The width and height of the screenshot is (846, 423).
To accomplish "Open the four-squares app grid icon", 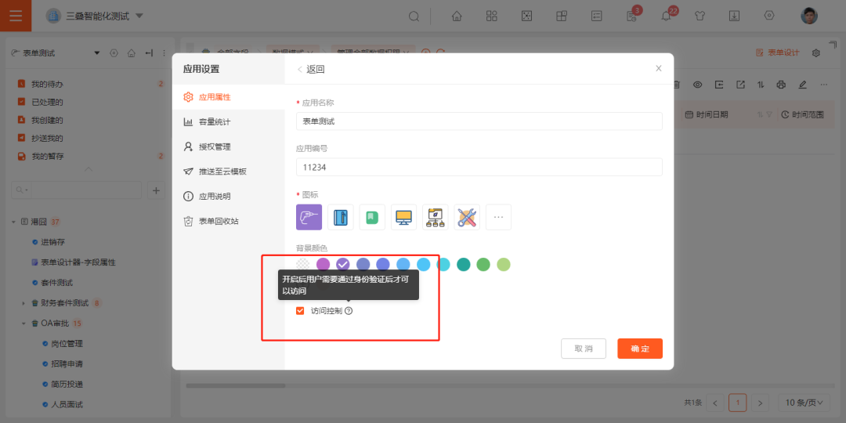I will pyautogui.click(x=491, y=16).
